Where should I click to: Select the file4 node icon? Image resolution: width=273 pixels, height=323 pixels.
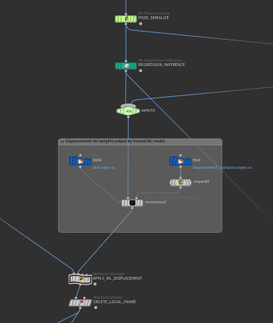click(180, 161)
